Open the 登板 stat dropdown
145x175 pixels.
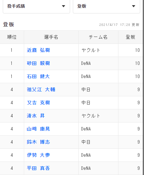(106, 6)
